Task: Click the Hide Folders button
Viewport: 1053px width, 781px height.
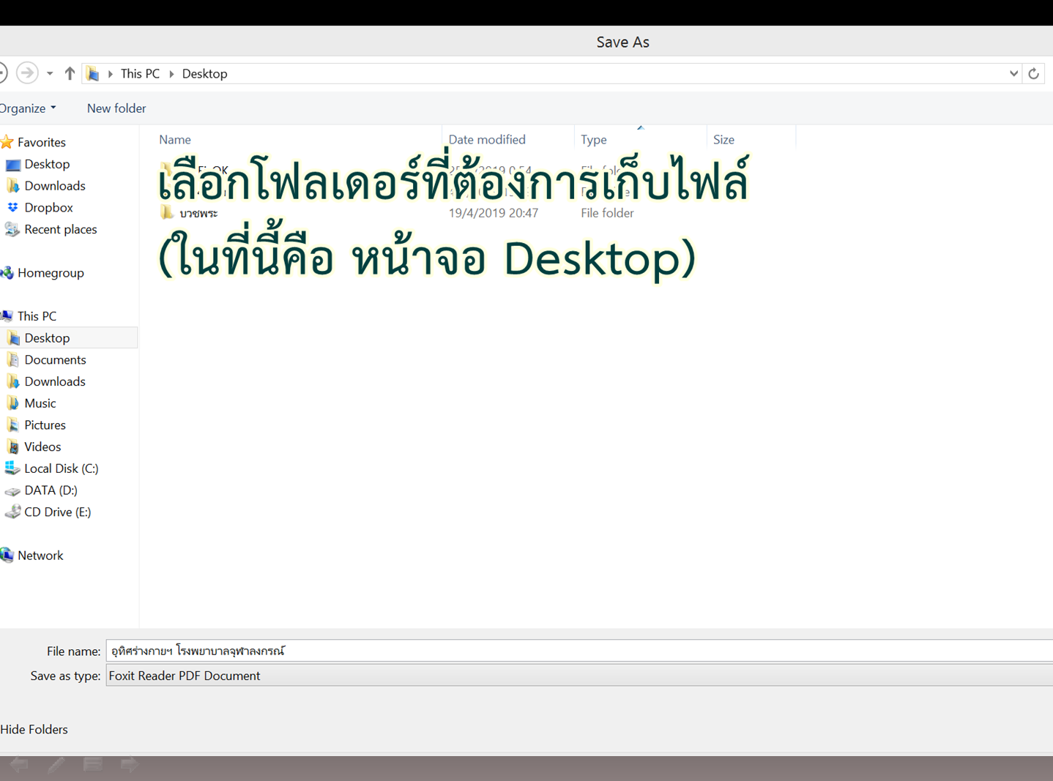Action: (x=34, y=729)
